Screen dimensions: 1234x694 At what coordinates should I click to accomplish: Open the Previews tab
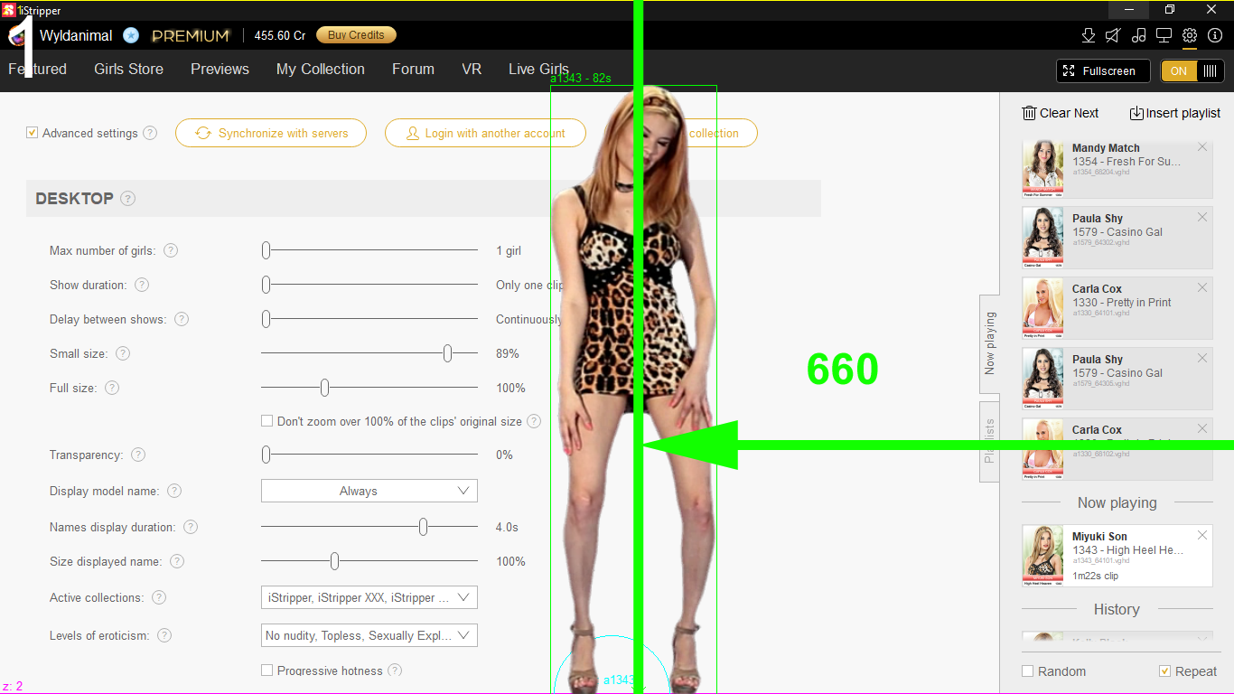pyautogui.click(x=220, y=69)
